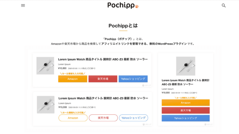
Task: Click wide Yahooショッピング button in right card
Action: click(x=186, y=118)
